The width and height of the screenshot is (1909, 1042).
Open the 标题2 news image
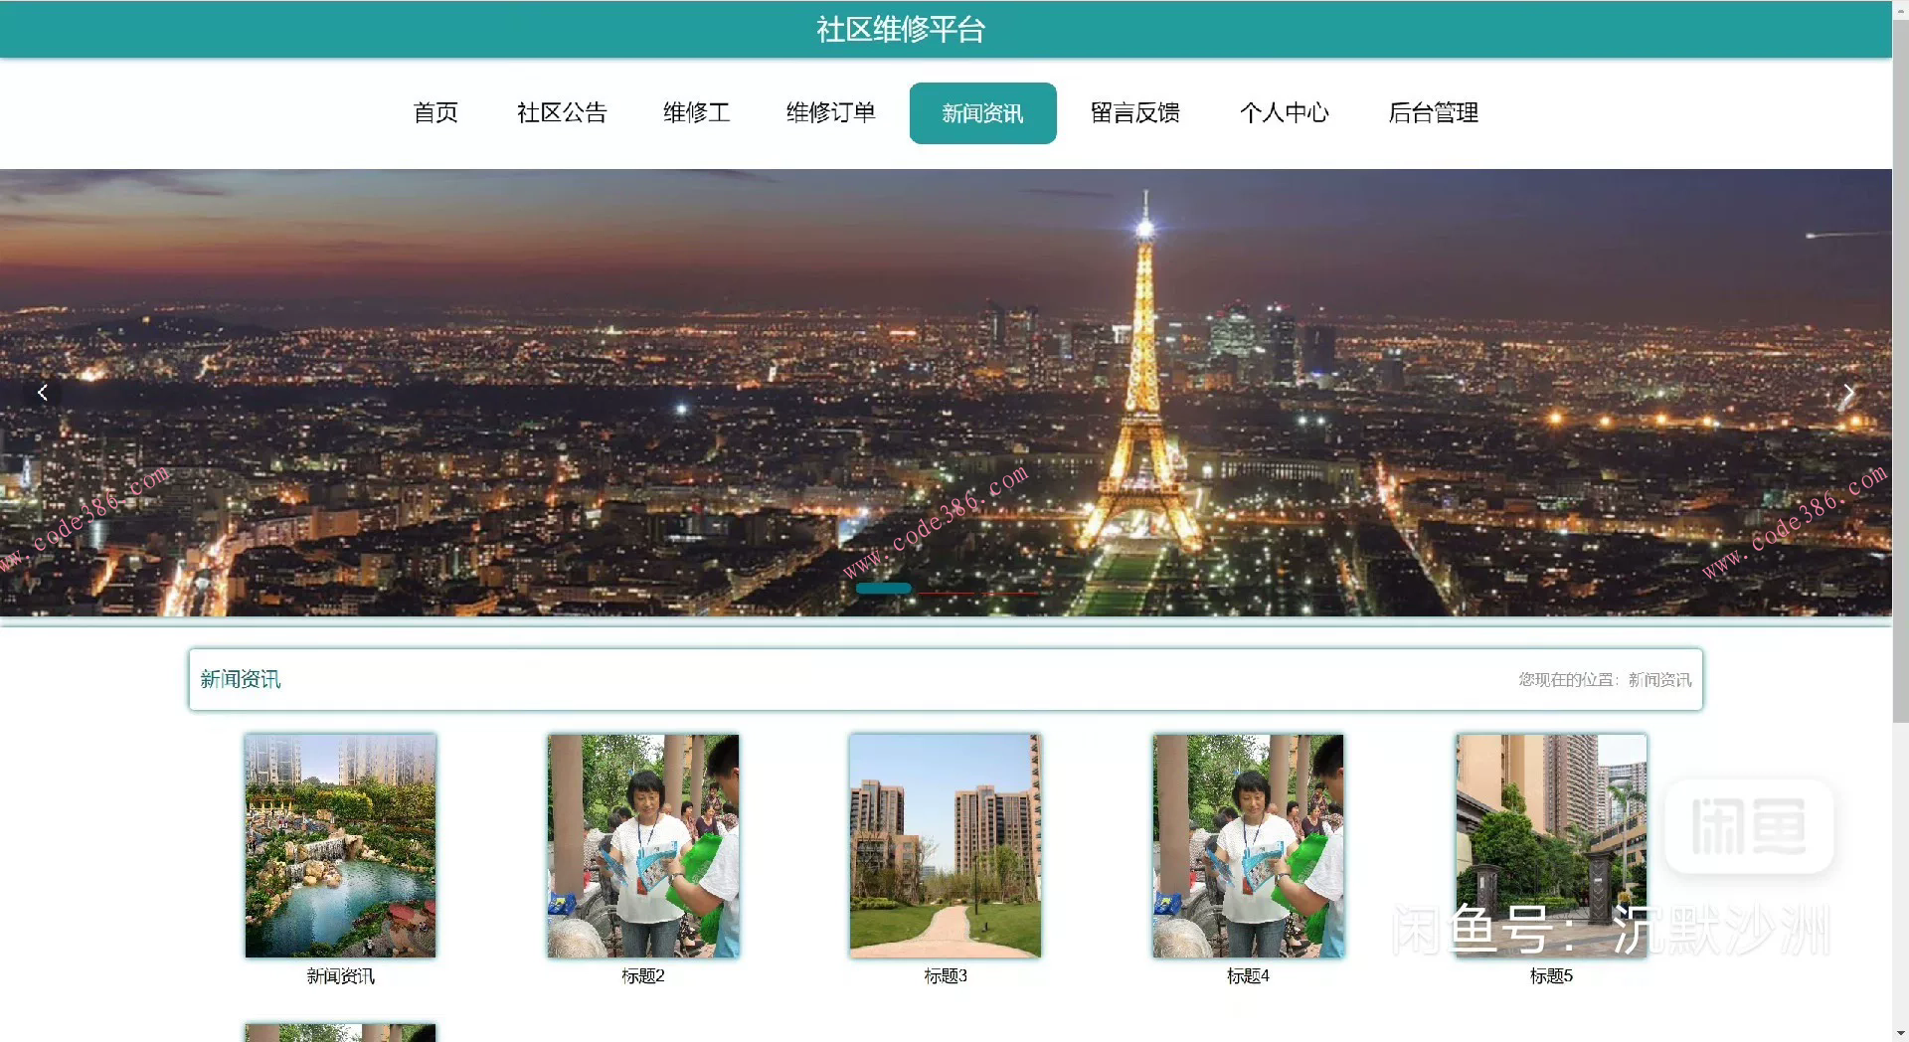(x=643, y=846)
